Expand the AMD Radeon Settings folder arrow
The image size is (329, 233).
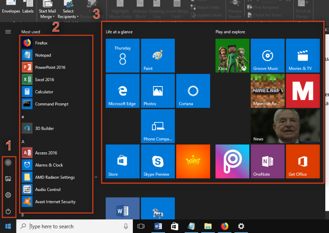tap(96, 177)
